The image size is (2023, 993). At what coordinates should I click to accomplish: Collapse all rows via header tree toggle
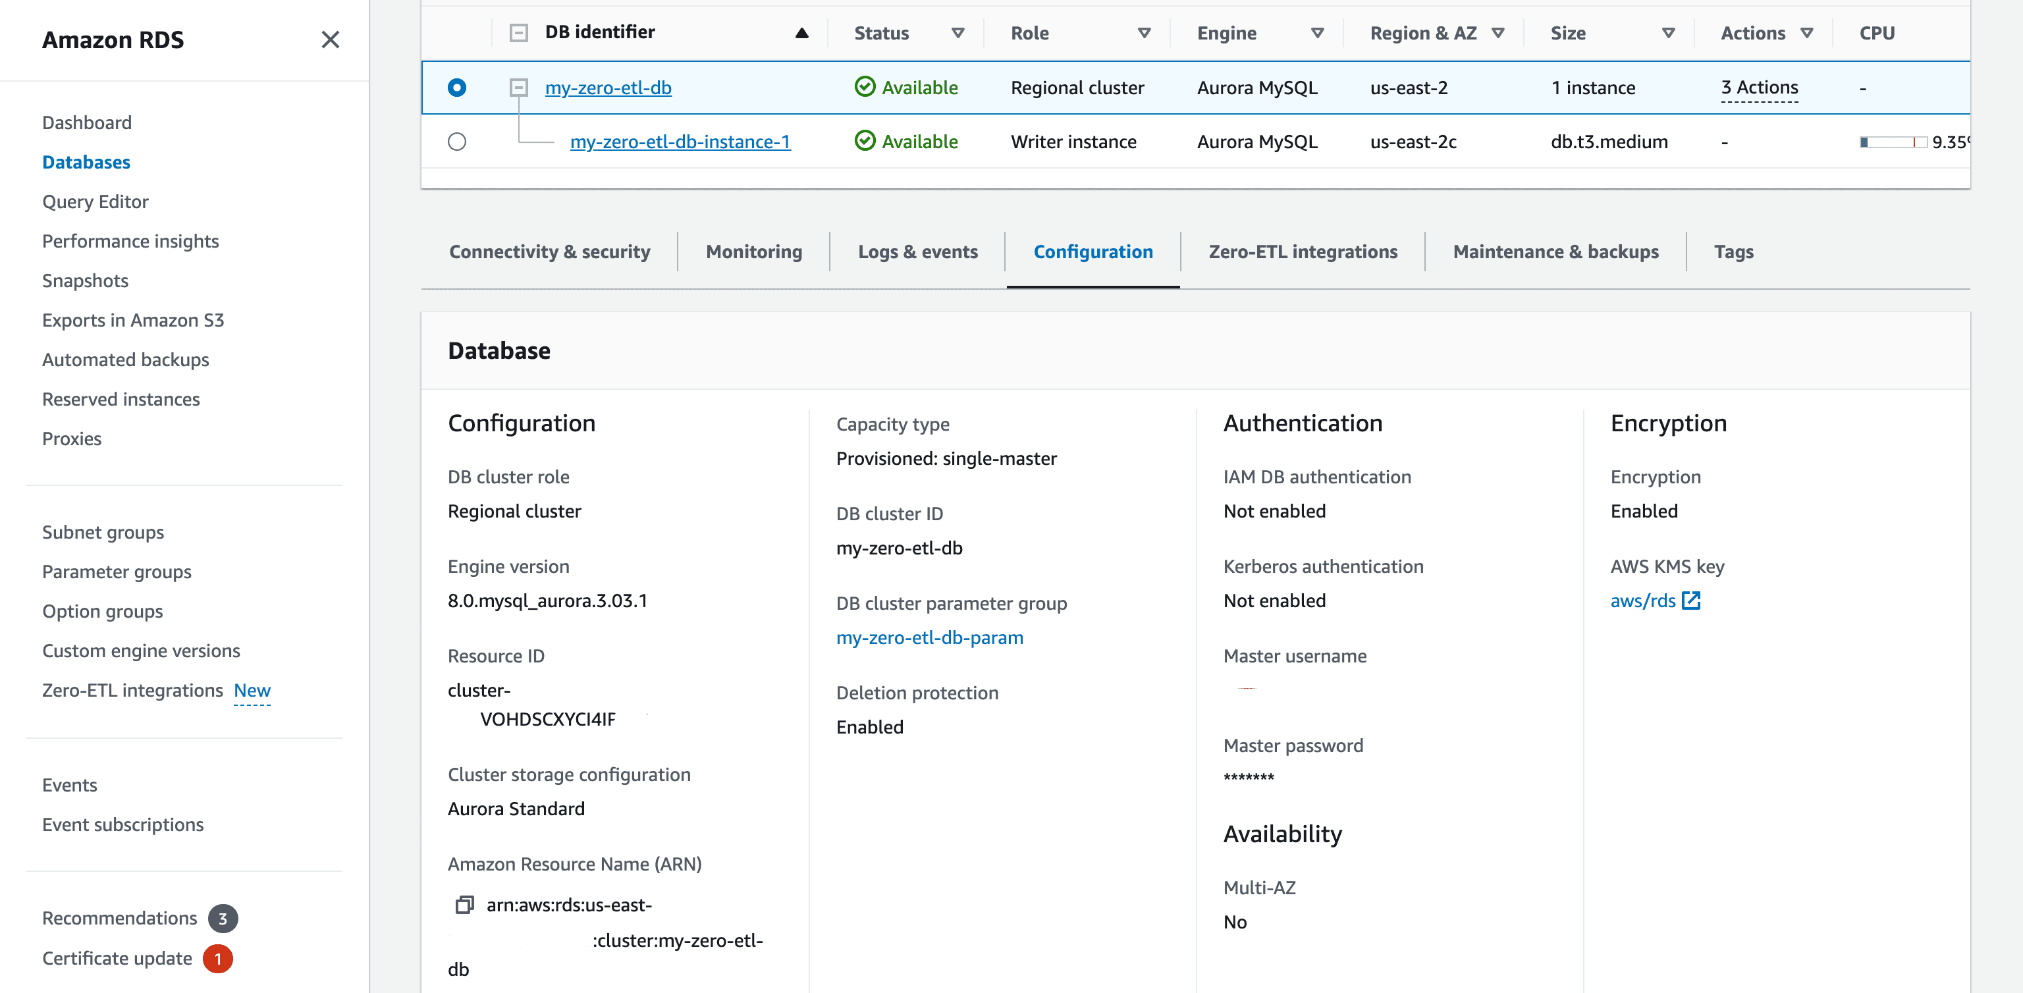click(518, 33)
